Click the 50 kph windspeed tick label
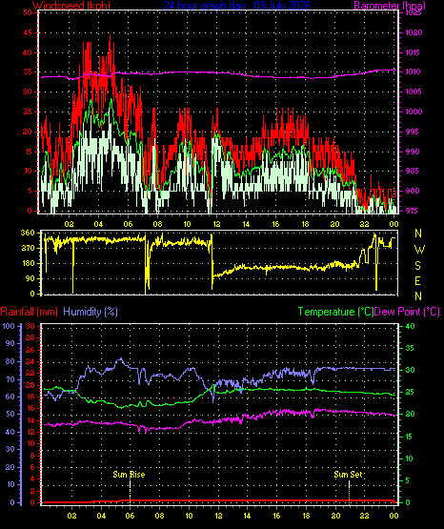Viewport: 444px width, 529px height. coord(28,12)
